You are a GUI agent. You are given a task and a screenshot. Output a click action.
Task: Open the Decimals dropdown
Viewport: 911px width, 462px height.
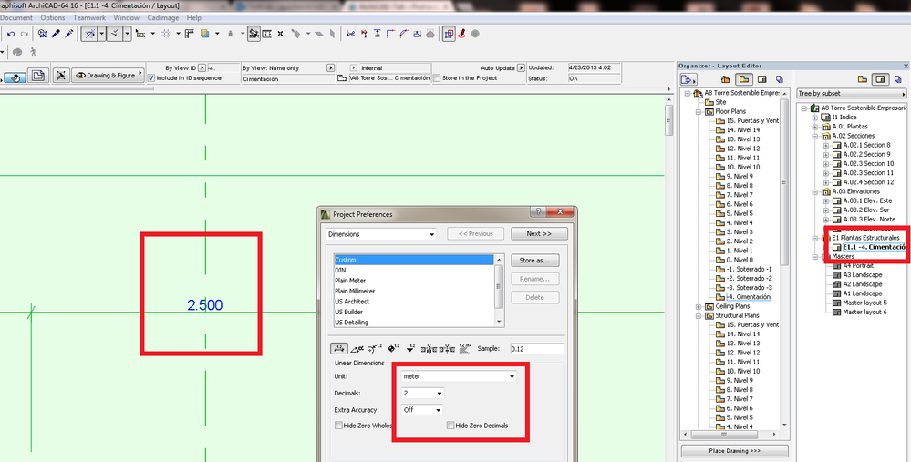[x=422, y=393]
